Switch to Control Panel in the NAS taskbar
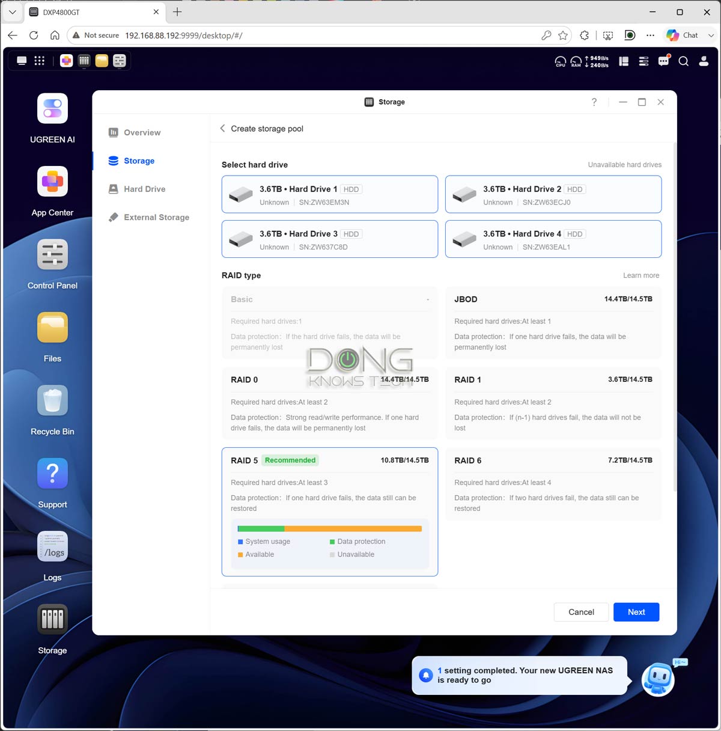The width and height of the screenshot is (721, 731). pos(120,61)
